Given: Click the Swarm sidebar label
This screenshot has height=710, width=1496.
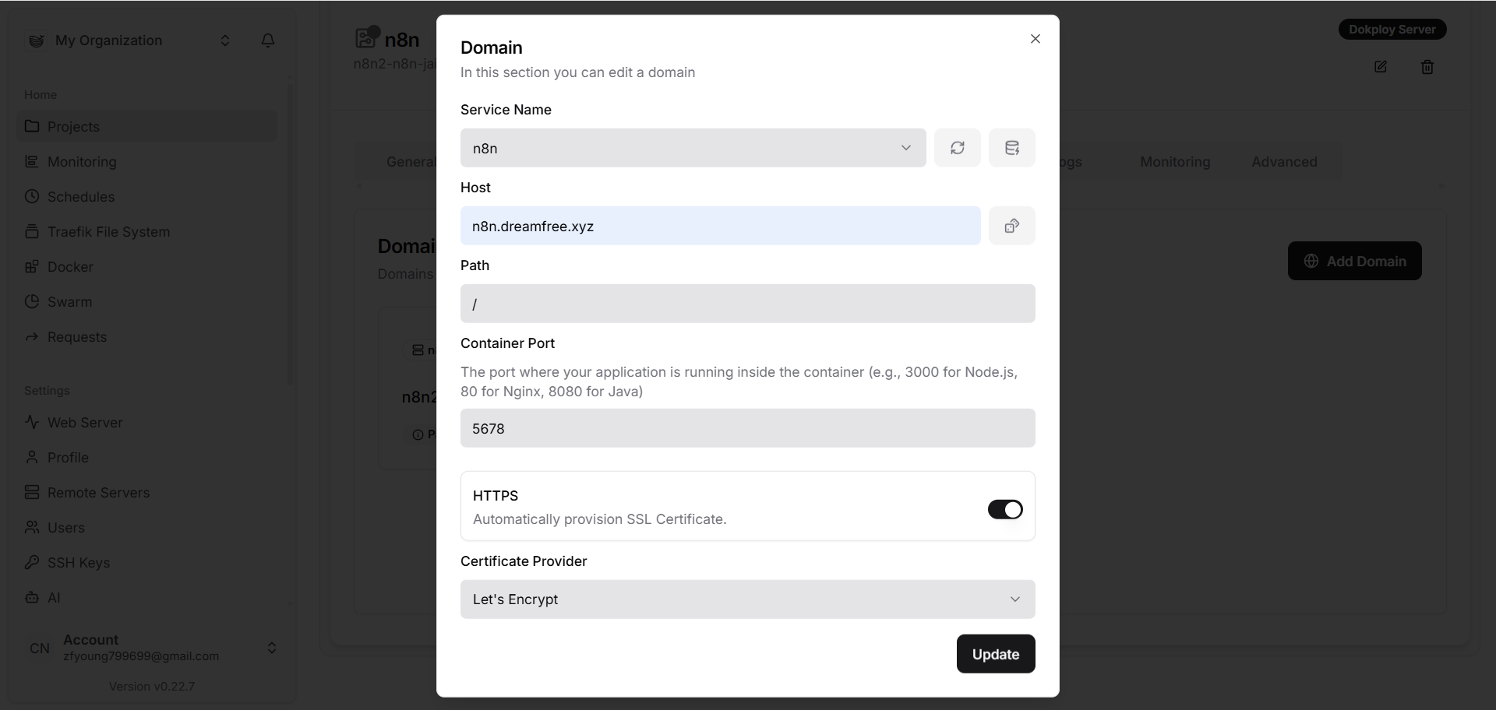Looking at the screenshot, I should [x=69, y=302].
